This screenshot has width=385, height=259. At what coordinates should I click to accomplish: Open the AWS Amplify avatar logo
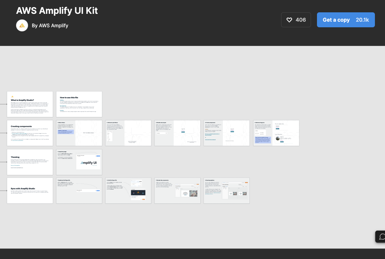coord(22,25)
